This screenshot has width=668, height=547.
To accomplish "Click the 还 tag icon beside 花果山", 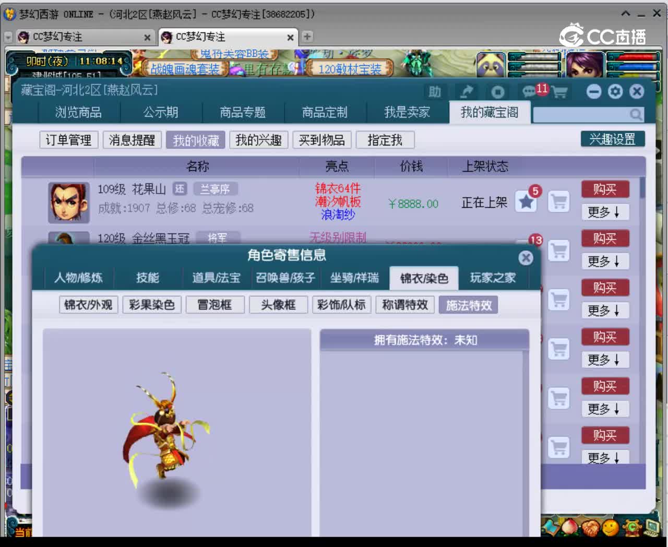I will click(180, 189).
